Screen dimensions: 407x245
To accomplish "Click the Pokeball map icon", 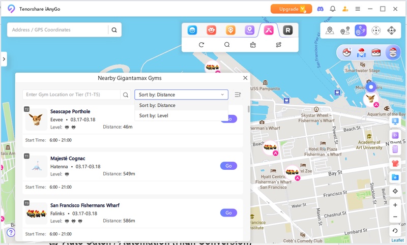I will [361, 52].
